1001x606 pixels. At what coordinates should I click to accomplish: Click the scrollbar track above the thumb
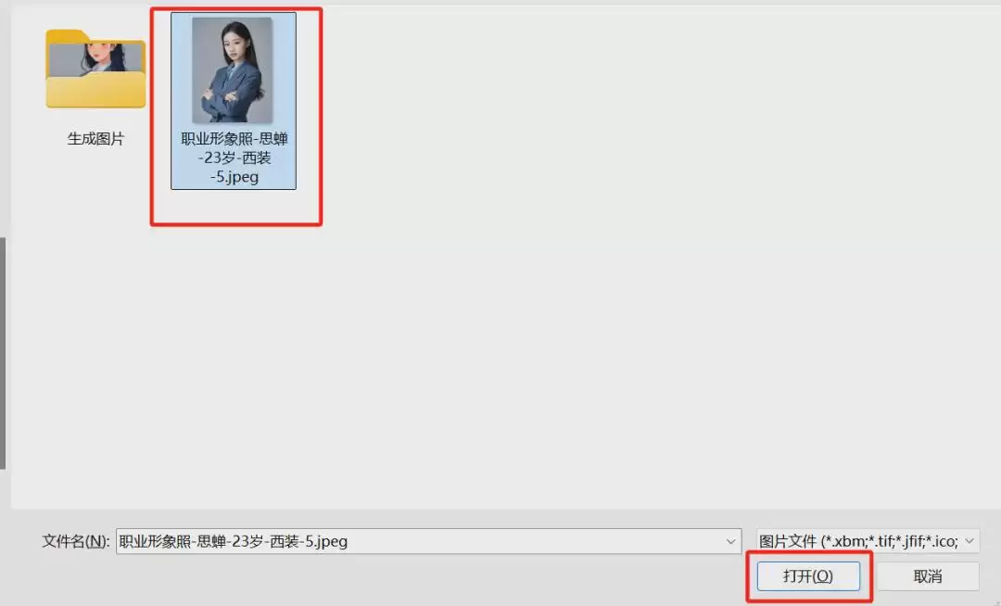(3, 121)
